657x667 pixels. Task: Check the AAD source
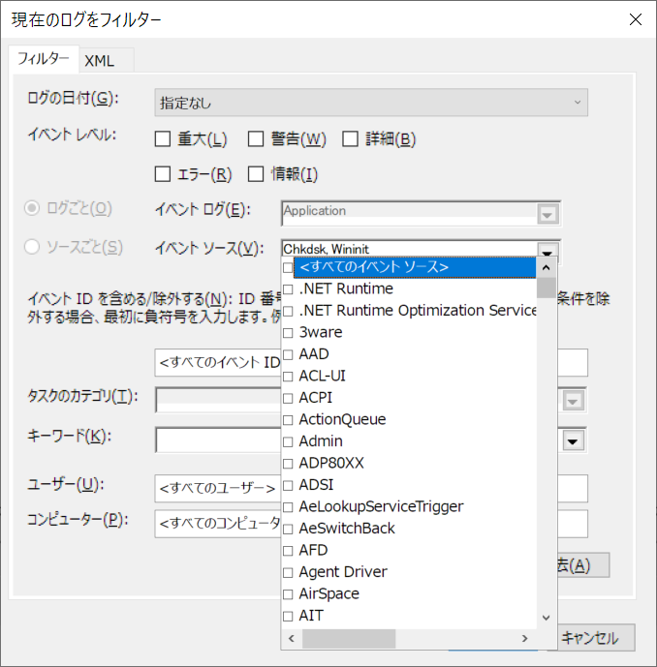coord(288,354)
